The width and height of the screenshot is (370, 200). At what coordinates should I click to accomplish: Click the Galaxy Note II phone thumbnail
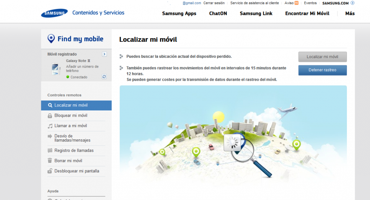[56, 69]
